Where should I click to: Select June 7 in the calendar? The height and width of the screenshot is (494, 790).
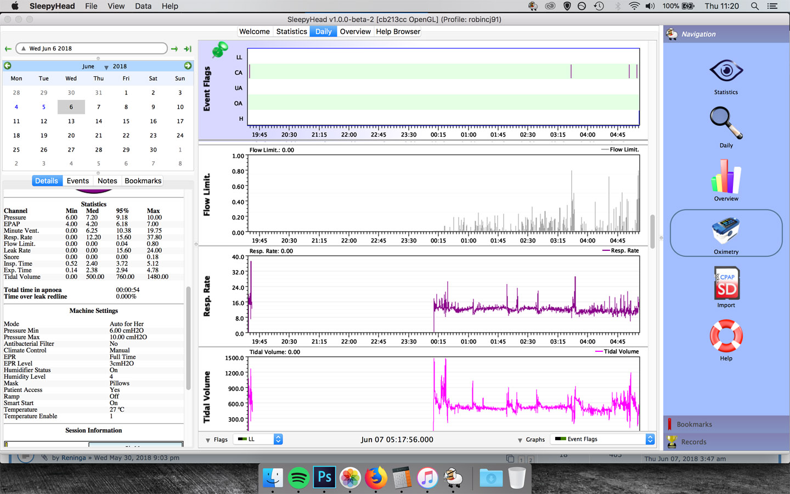[99, 107]
